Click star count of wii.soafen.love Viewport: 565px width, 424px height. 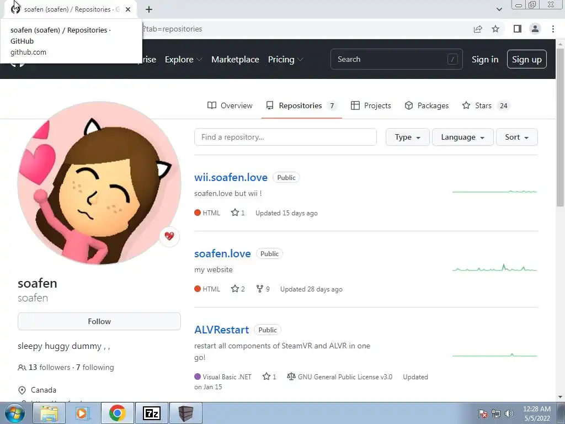tap(238, 213)
